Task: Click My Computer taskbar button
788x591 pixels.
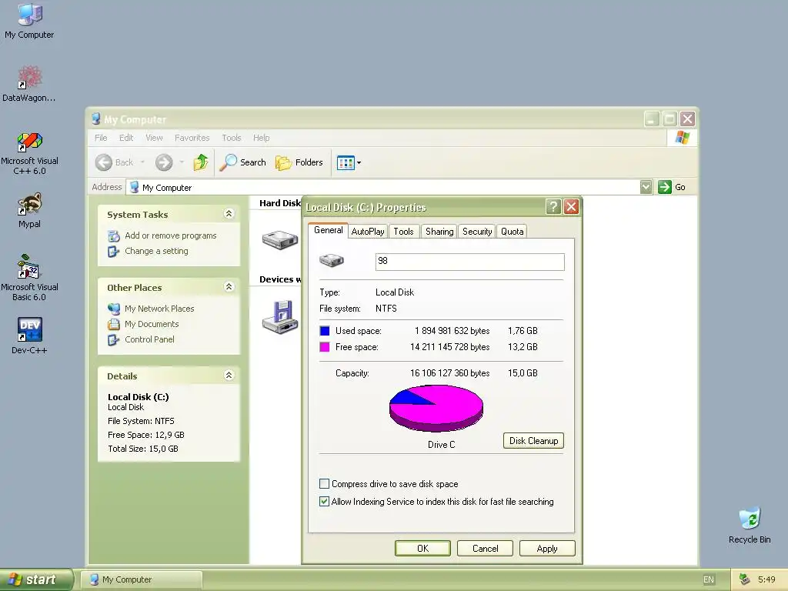Action: pyautogui.click(x=142, y=579)
